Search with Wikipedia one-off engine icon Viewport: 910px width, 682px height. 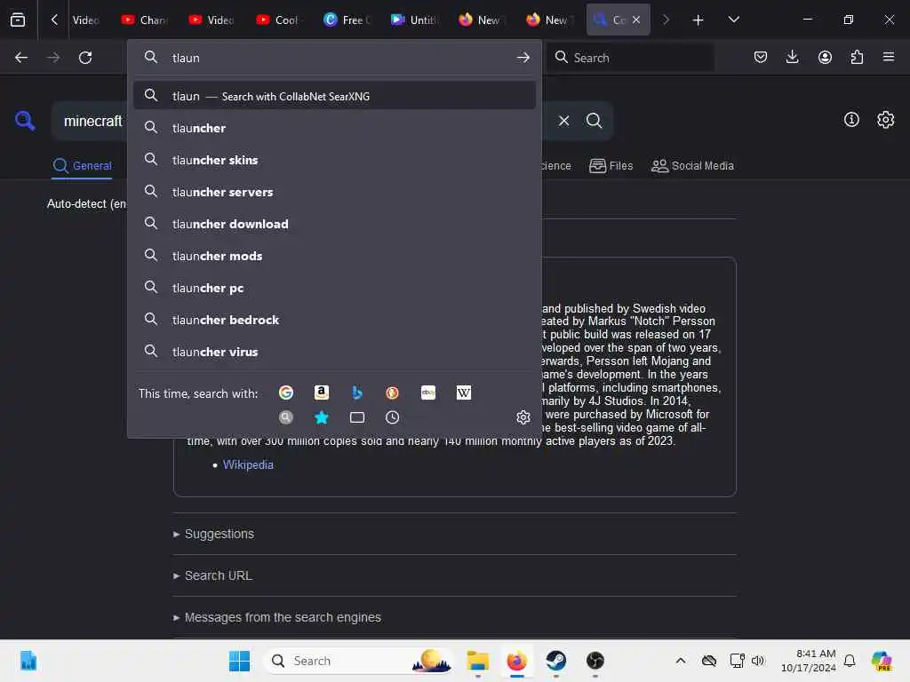pos(464,393)
